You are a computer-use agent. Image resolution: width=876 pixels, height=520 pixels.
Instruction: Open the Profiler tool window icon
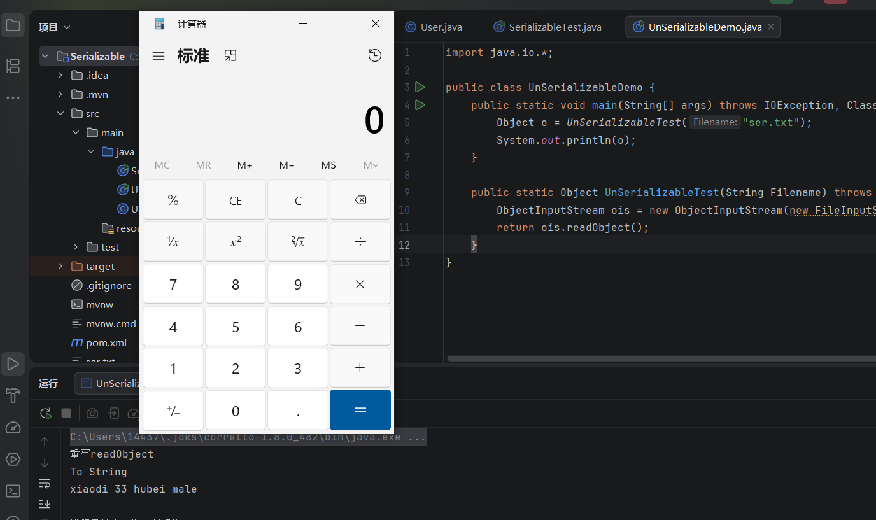[13, 427]
